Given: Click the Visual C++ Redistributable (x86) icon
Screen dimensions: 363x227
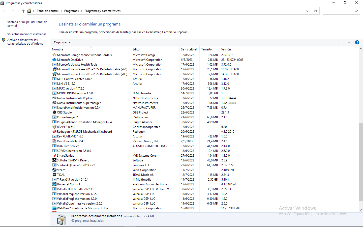Looking at the screenshot, I should [x=54, y=74].
